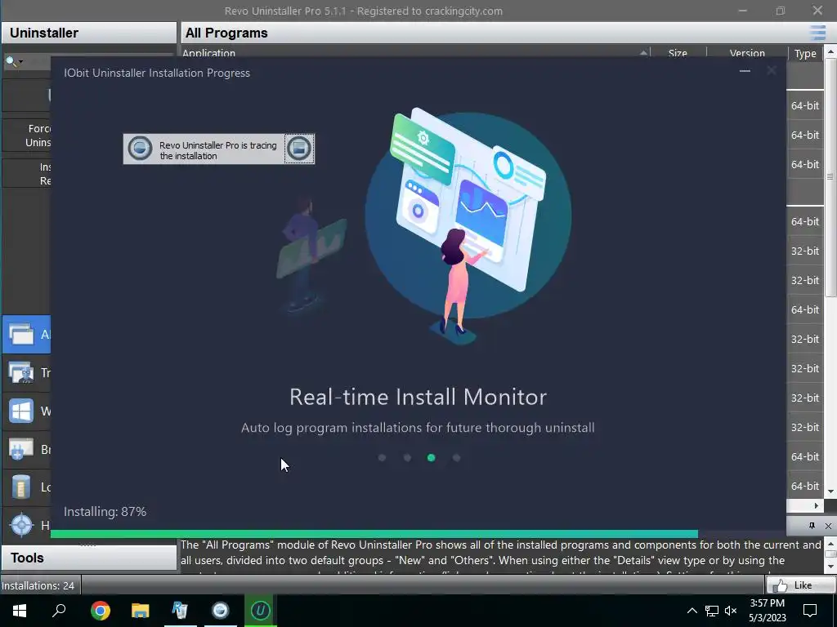The width and height of the screenshot is (837, 627).
Task: Click the installing progress bar
Action: pyautogui.click(x=418, y=534)
